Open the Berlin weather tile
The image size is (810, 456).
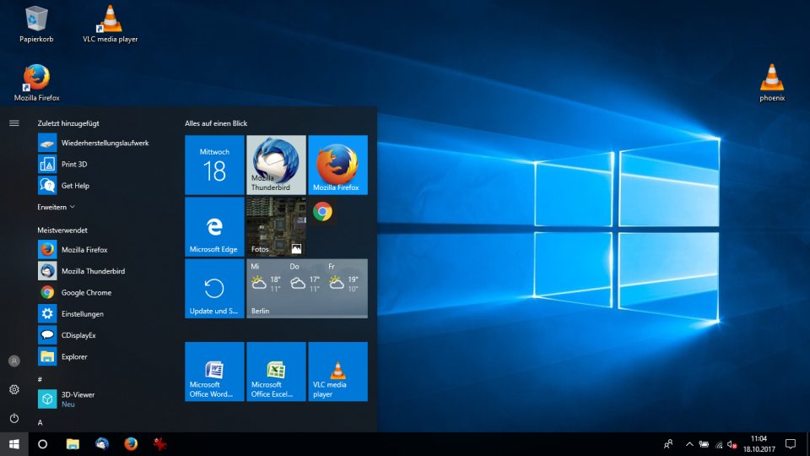coord(307,289)
